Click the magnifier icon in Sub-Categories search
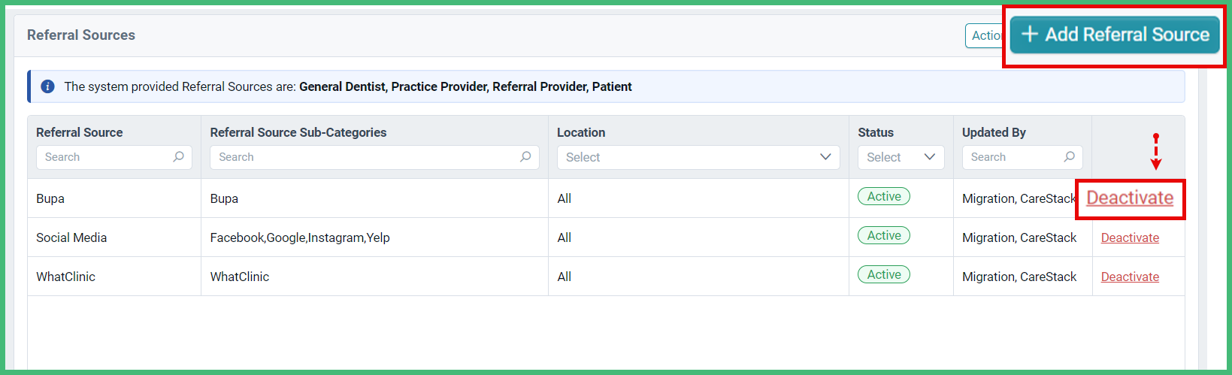 coord(525,157)
